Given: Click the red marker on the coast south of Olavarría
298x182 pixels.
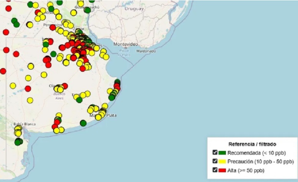Looking at the screenshot, I should [x=55, y=126].
